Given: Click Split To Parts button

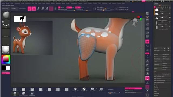Looking at the screenshot, I should click(162, 78).
